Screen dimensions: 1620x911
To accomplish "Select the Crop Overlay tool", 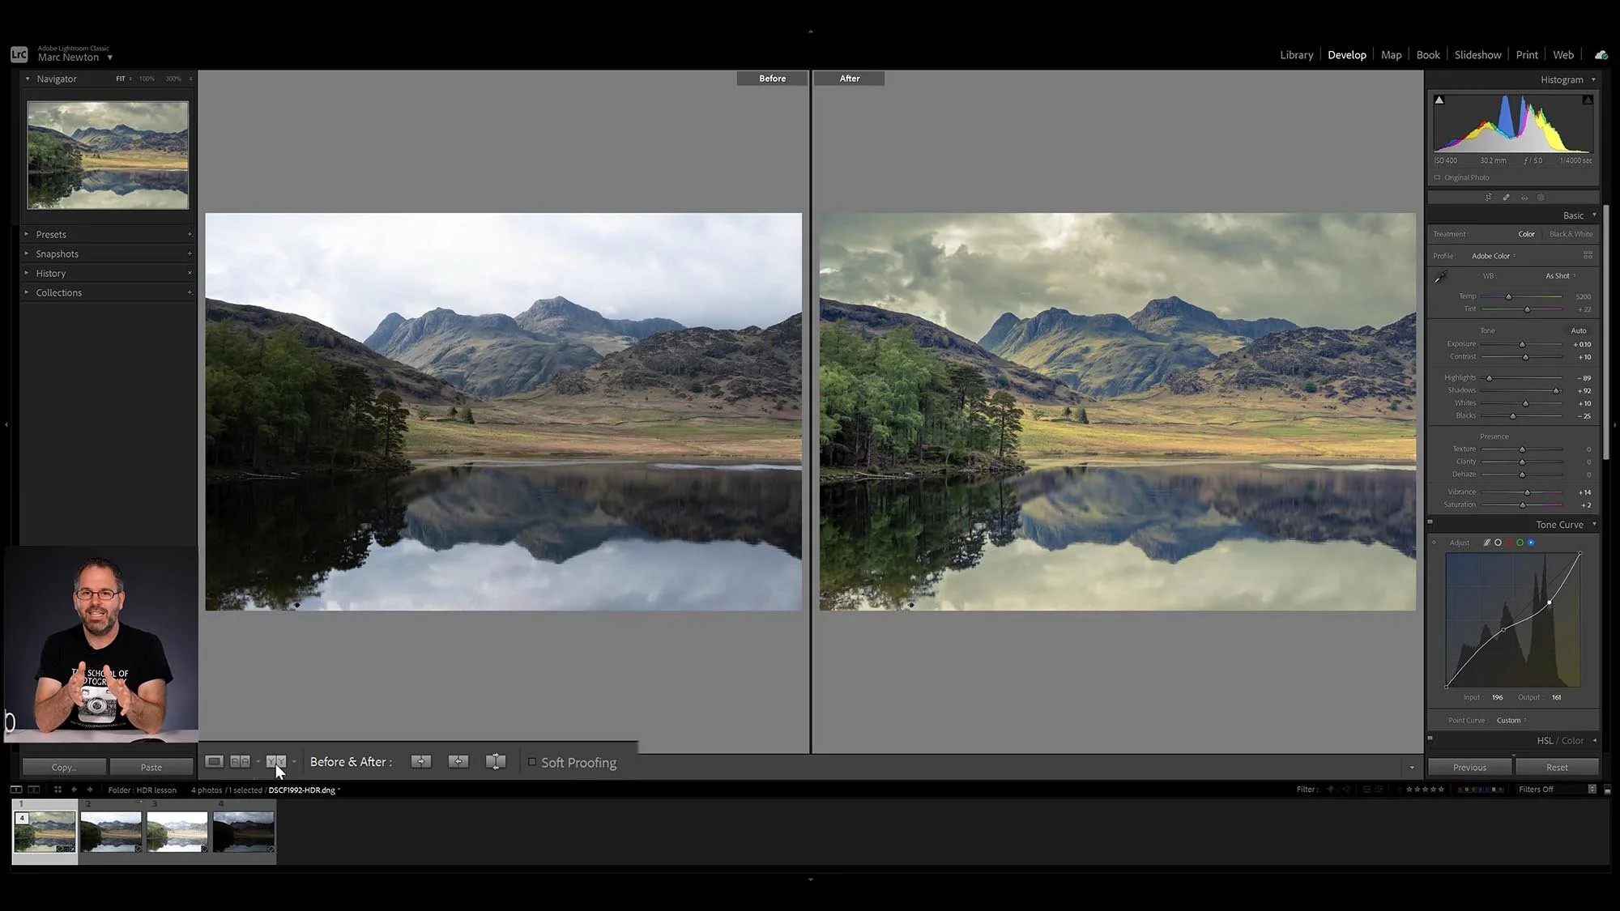I will point(1488,198).
